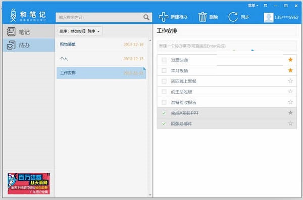
Task: Click the 删除 trash can icon
Action: (x=203, y=17)
